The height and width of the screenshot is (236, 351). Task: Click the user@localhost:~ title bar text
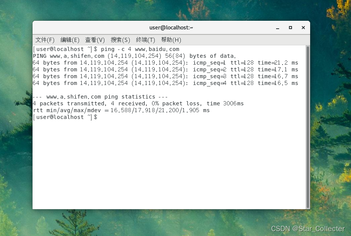tap(171, 28)
